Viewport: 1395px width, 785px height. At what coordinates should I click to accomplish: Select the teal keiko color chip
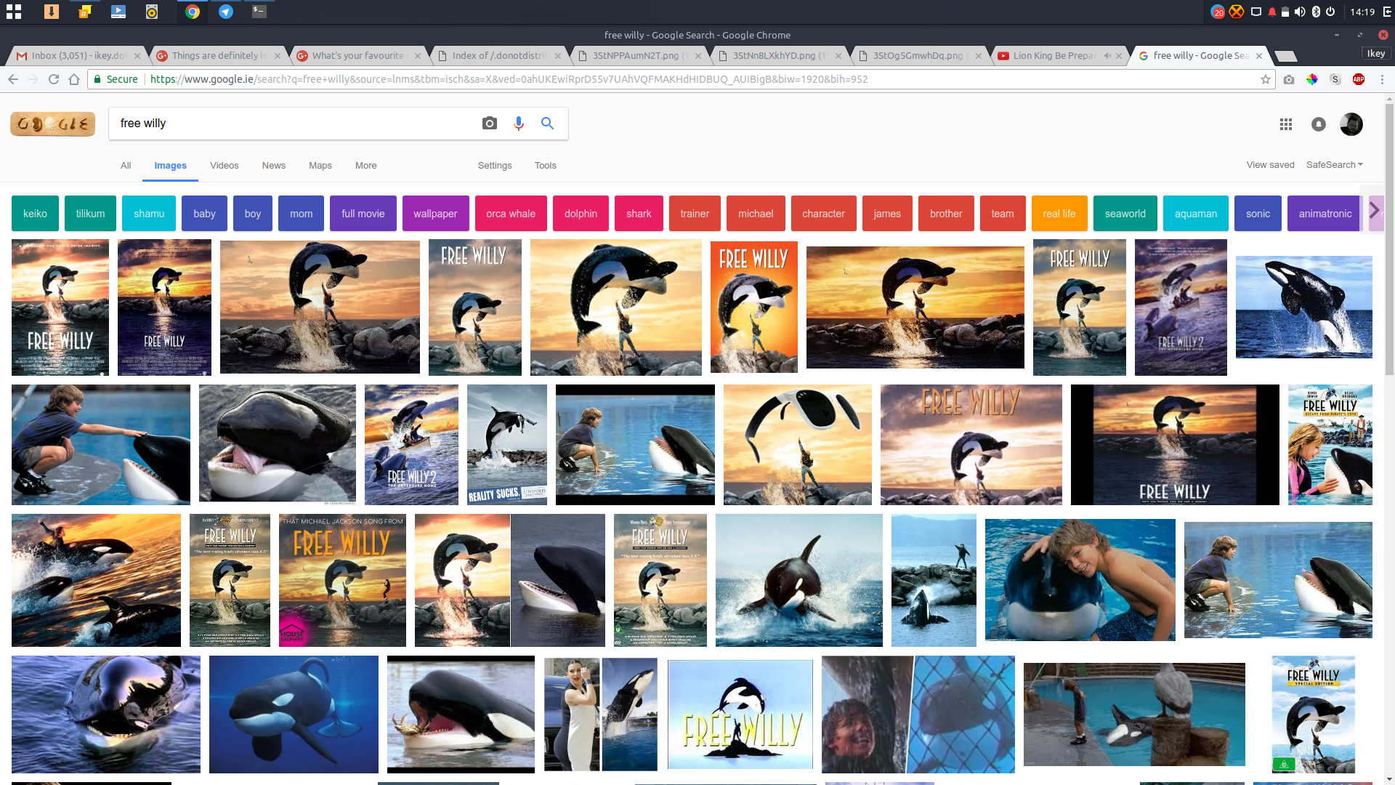(35, 214)
